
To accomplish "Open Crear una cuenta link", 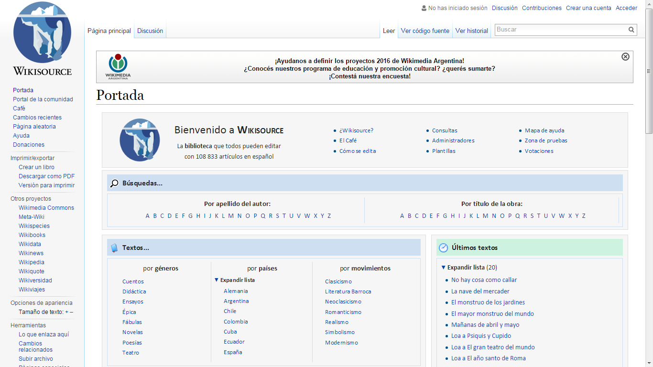I will pos(588,8).
